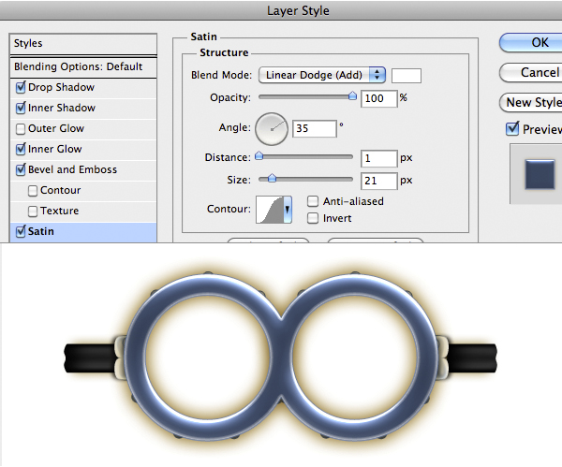Click the Satin color swatch
This screenshot has height=467, width=562.
coord(406,76)
